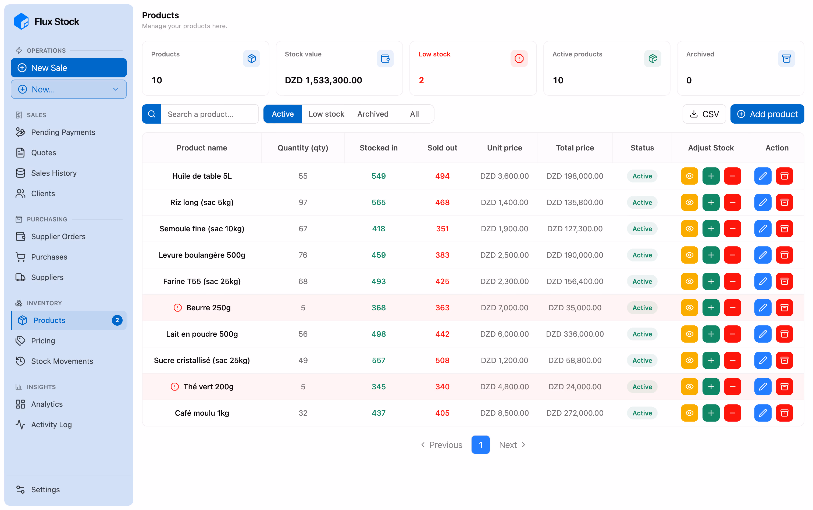Decrease stock for Levure boulangère 500g
This screenshot has height=510, width=813.
[x=732, y=255]
